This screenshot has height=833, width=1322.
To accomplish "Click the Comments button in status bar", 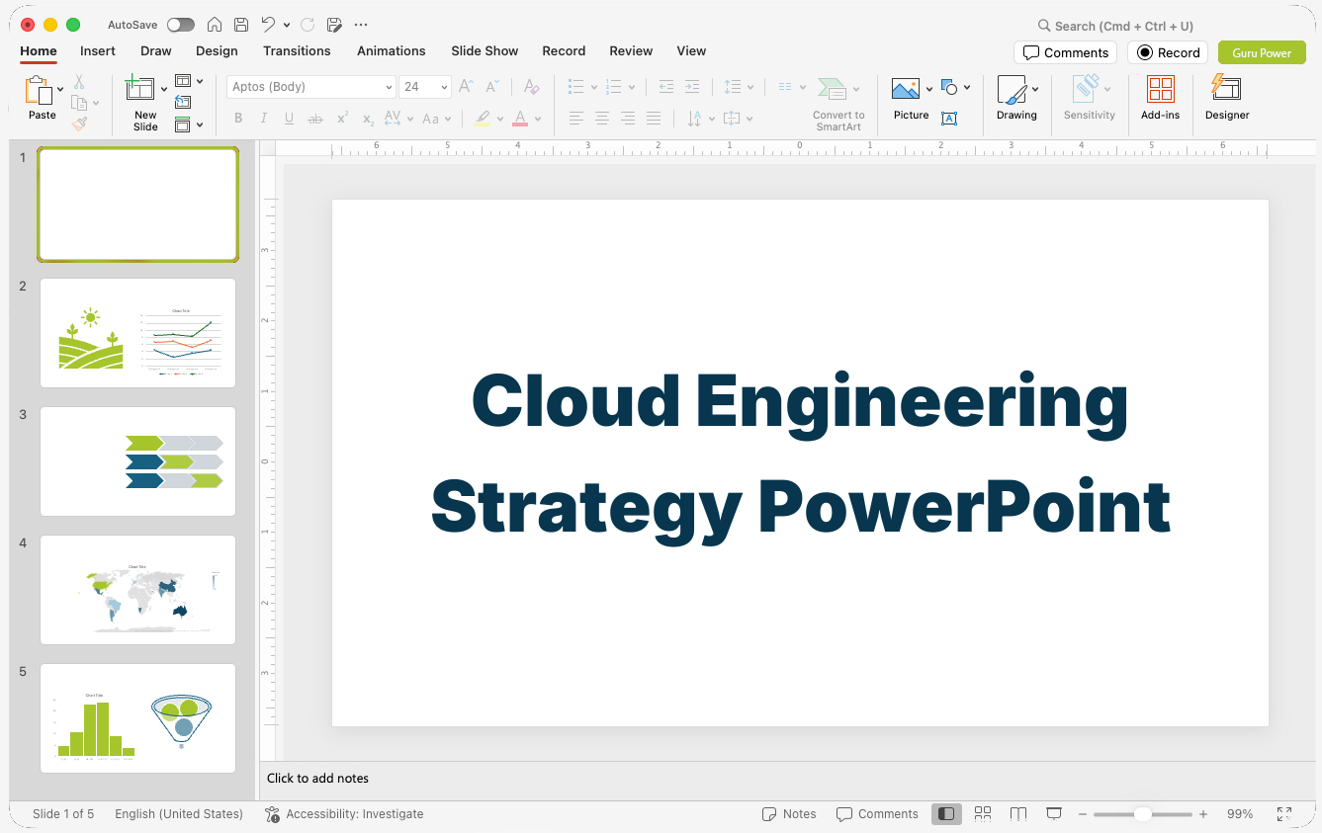I will pos(877,814).
